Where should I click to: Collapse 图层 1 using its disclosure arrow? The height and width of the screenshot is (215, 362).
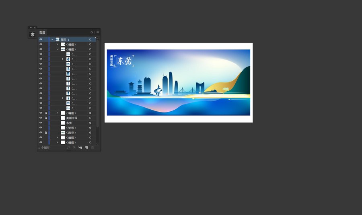[52, 39]
